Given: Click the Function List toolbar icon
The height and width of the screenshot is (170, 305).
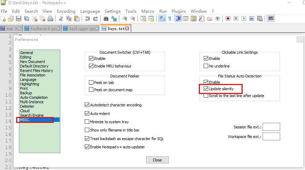Looking at the screenshot, I should (202, 19).
